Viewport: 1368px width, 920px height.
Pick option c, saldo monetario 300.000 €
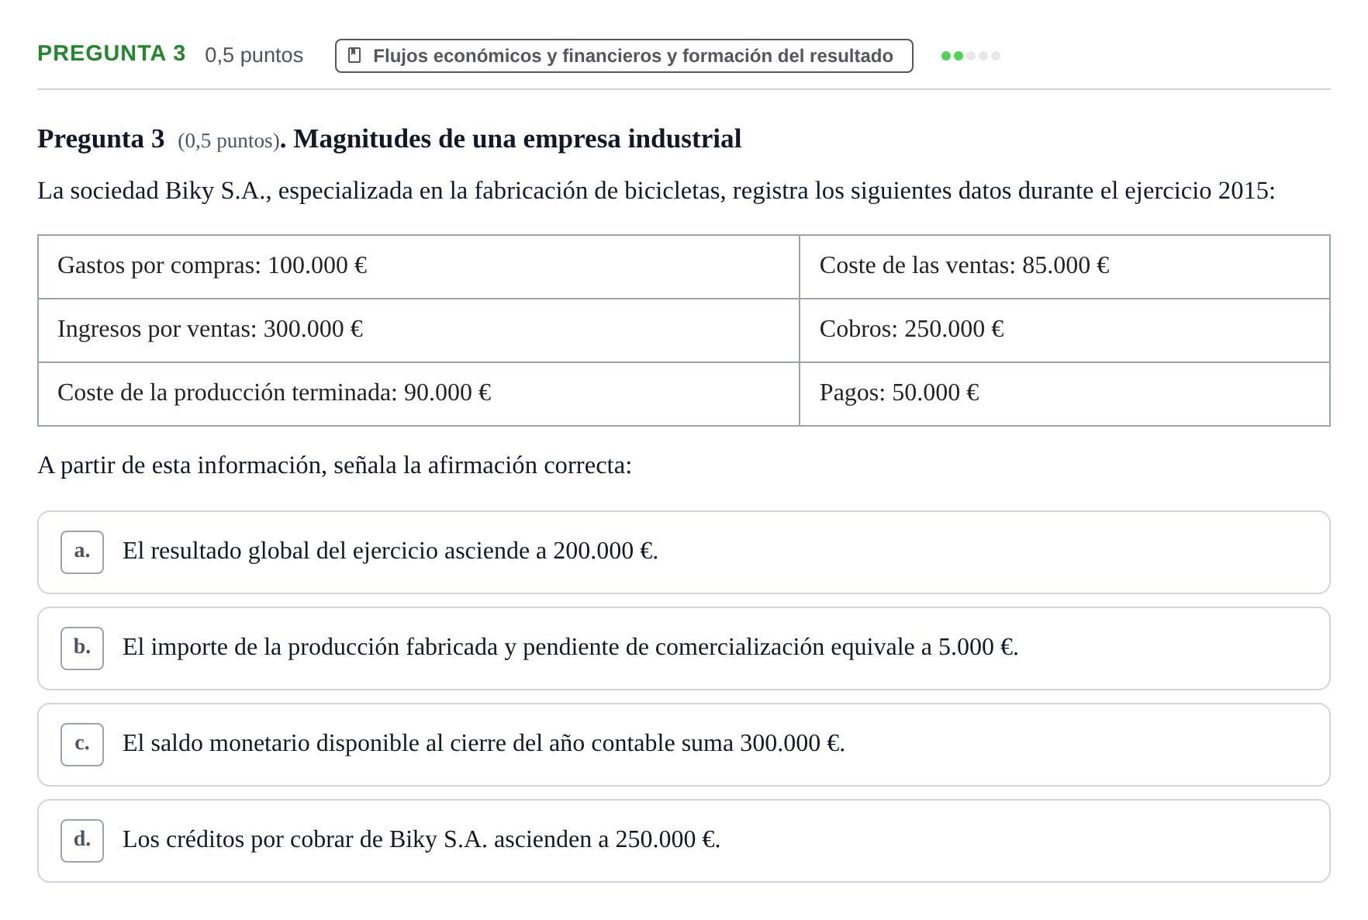684,745
